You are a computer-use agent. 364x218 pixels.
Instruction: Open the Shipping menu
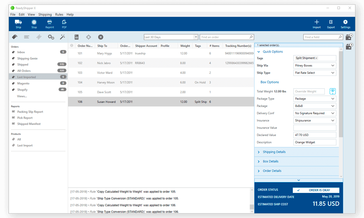(45, 15)
